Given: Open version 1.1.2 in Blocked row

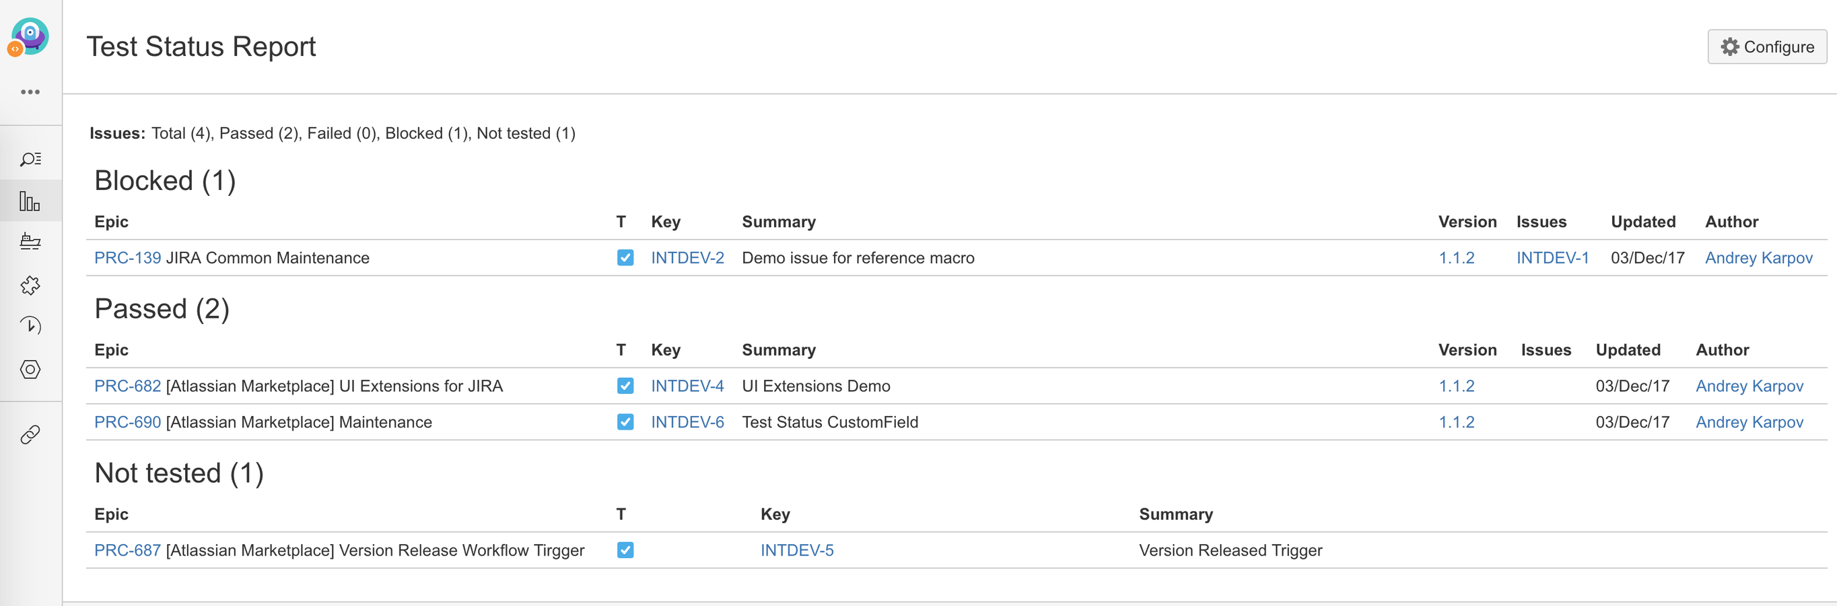Looking at the screenshot, I should coord(1456,258).
